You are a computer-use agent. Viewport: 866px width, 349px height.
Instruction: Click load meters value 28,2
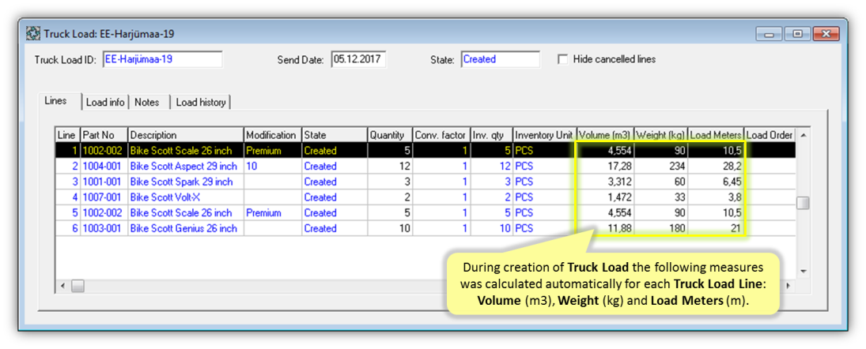(x=716, y=166)
